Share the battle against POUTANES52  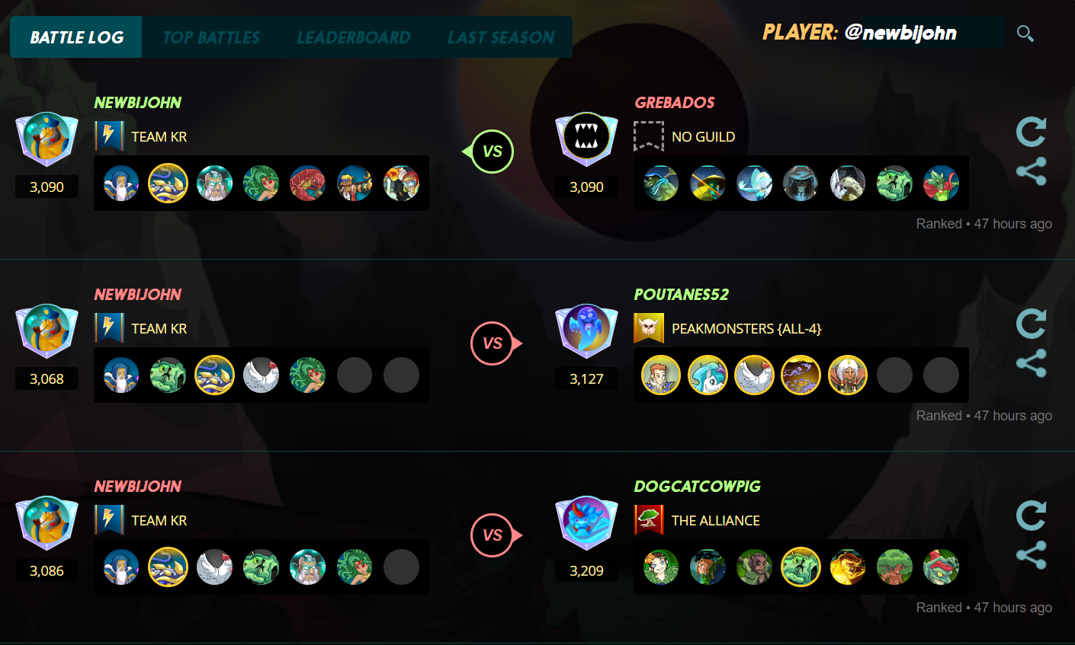1031,363
